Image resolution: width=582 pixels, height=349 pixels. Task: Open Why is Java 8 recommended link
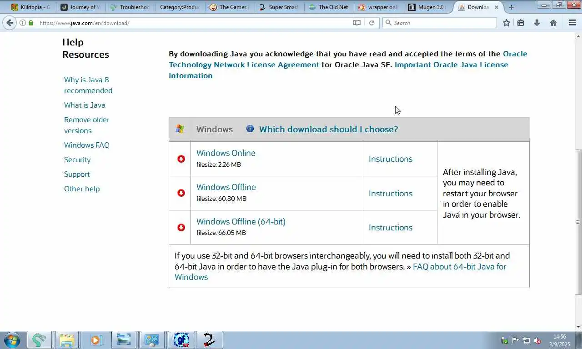coord(88,85)
